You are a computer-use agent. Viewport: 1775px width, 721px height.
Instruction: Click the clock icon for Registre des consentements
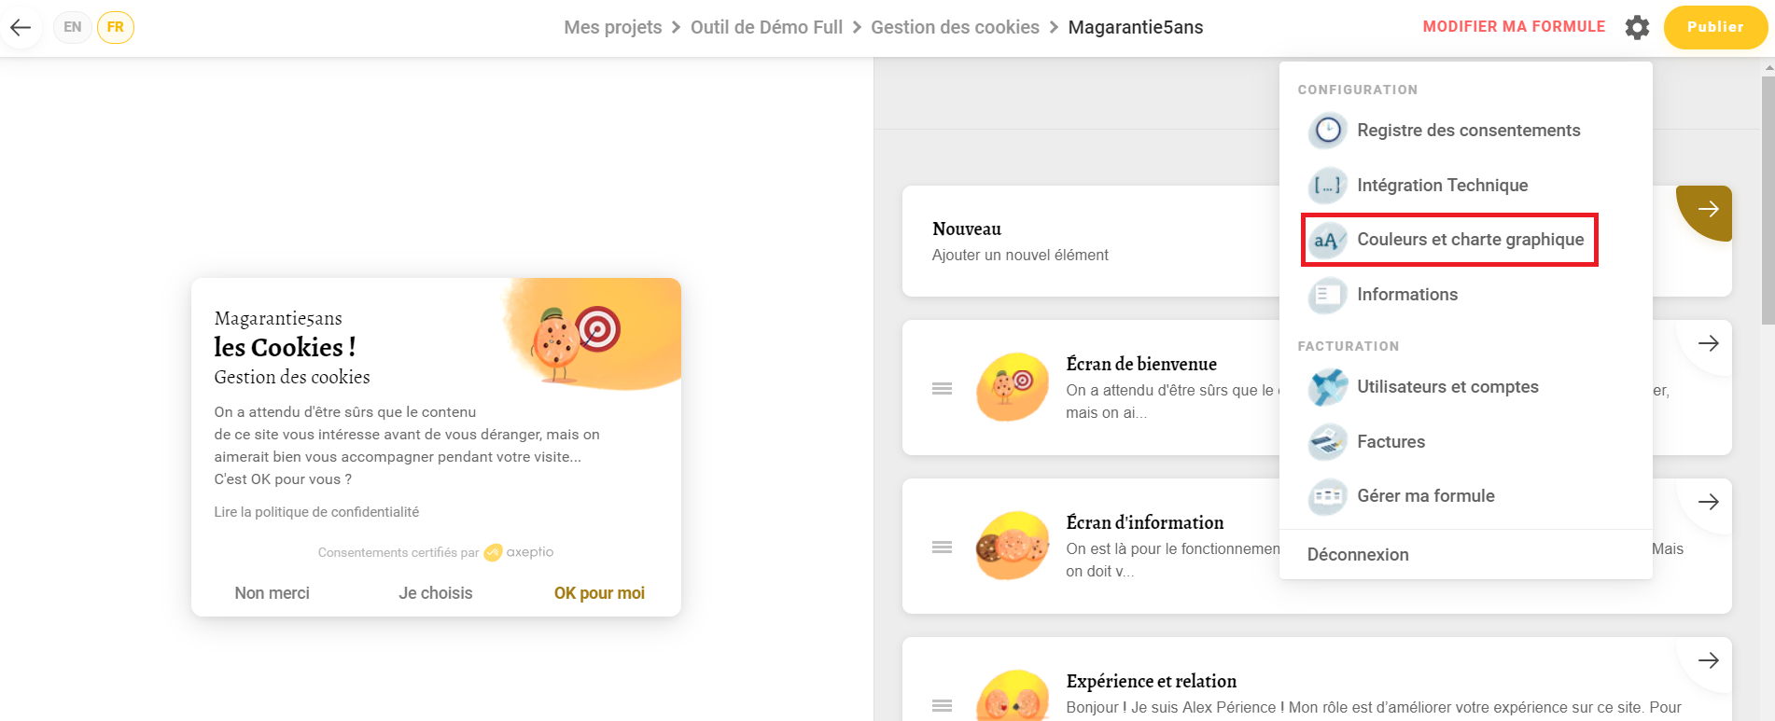click(x=1327, y=131)
